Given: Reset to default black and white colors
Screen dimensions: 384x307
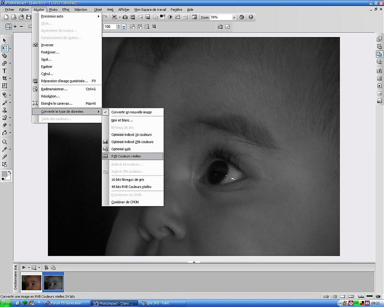Looking at the screenshot, I should [x=3, y=179].
